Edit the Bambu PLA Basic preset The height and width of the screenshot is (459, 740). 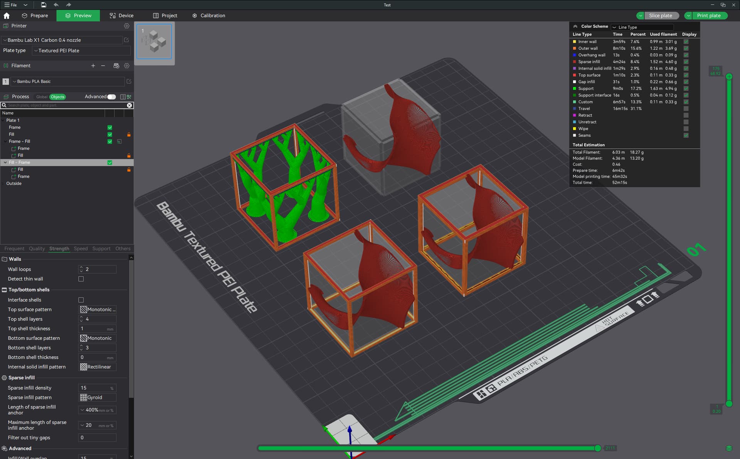pos(129,82)
